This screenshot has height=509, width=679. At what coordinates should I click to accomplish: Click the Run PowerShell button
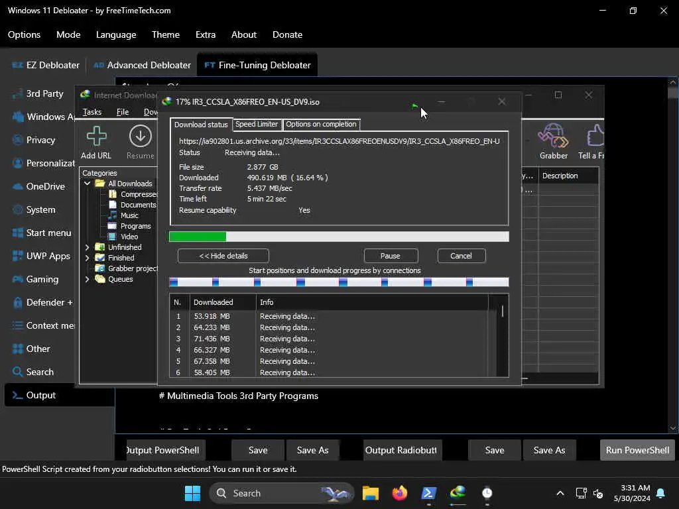[x=637, y=450]
